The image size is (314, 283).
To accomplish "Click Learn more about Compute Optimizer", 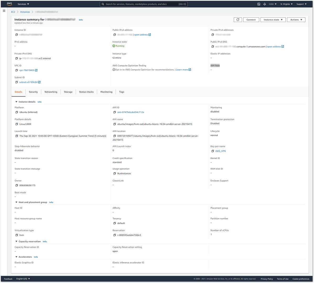I will pyautogui.click(x=183, y=70).
